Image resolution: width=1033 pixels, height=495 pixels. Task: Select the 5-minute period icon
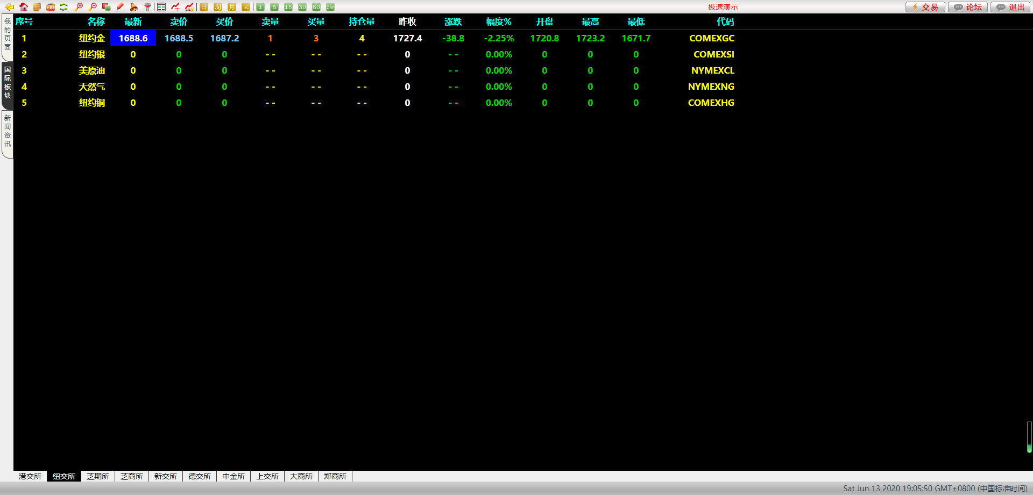(274, 7)
